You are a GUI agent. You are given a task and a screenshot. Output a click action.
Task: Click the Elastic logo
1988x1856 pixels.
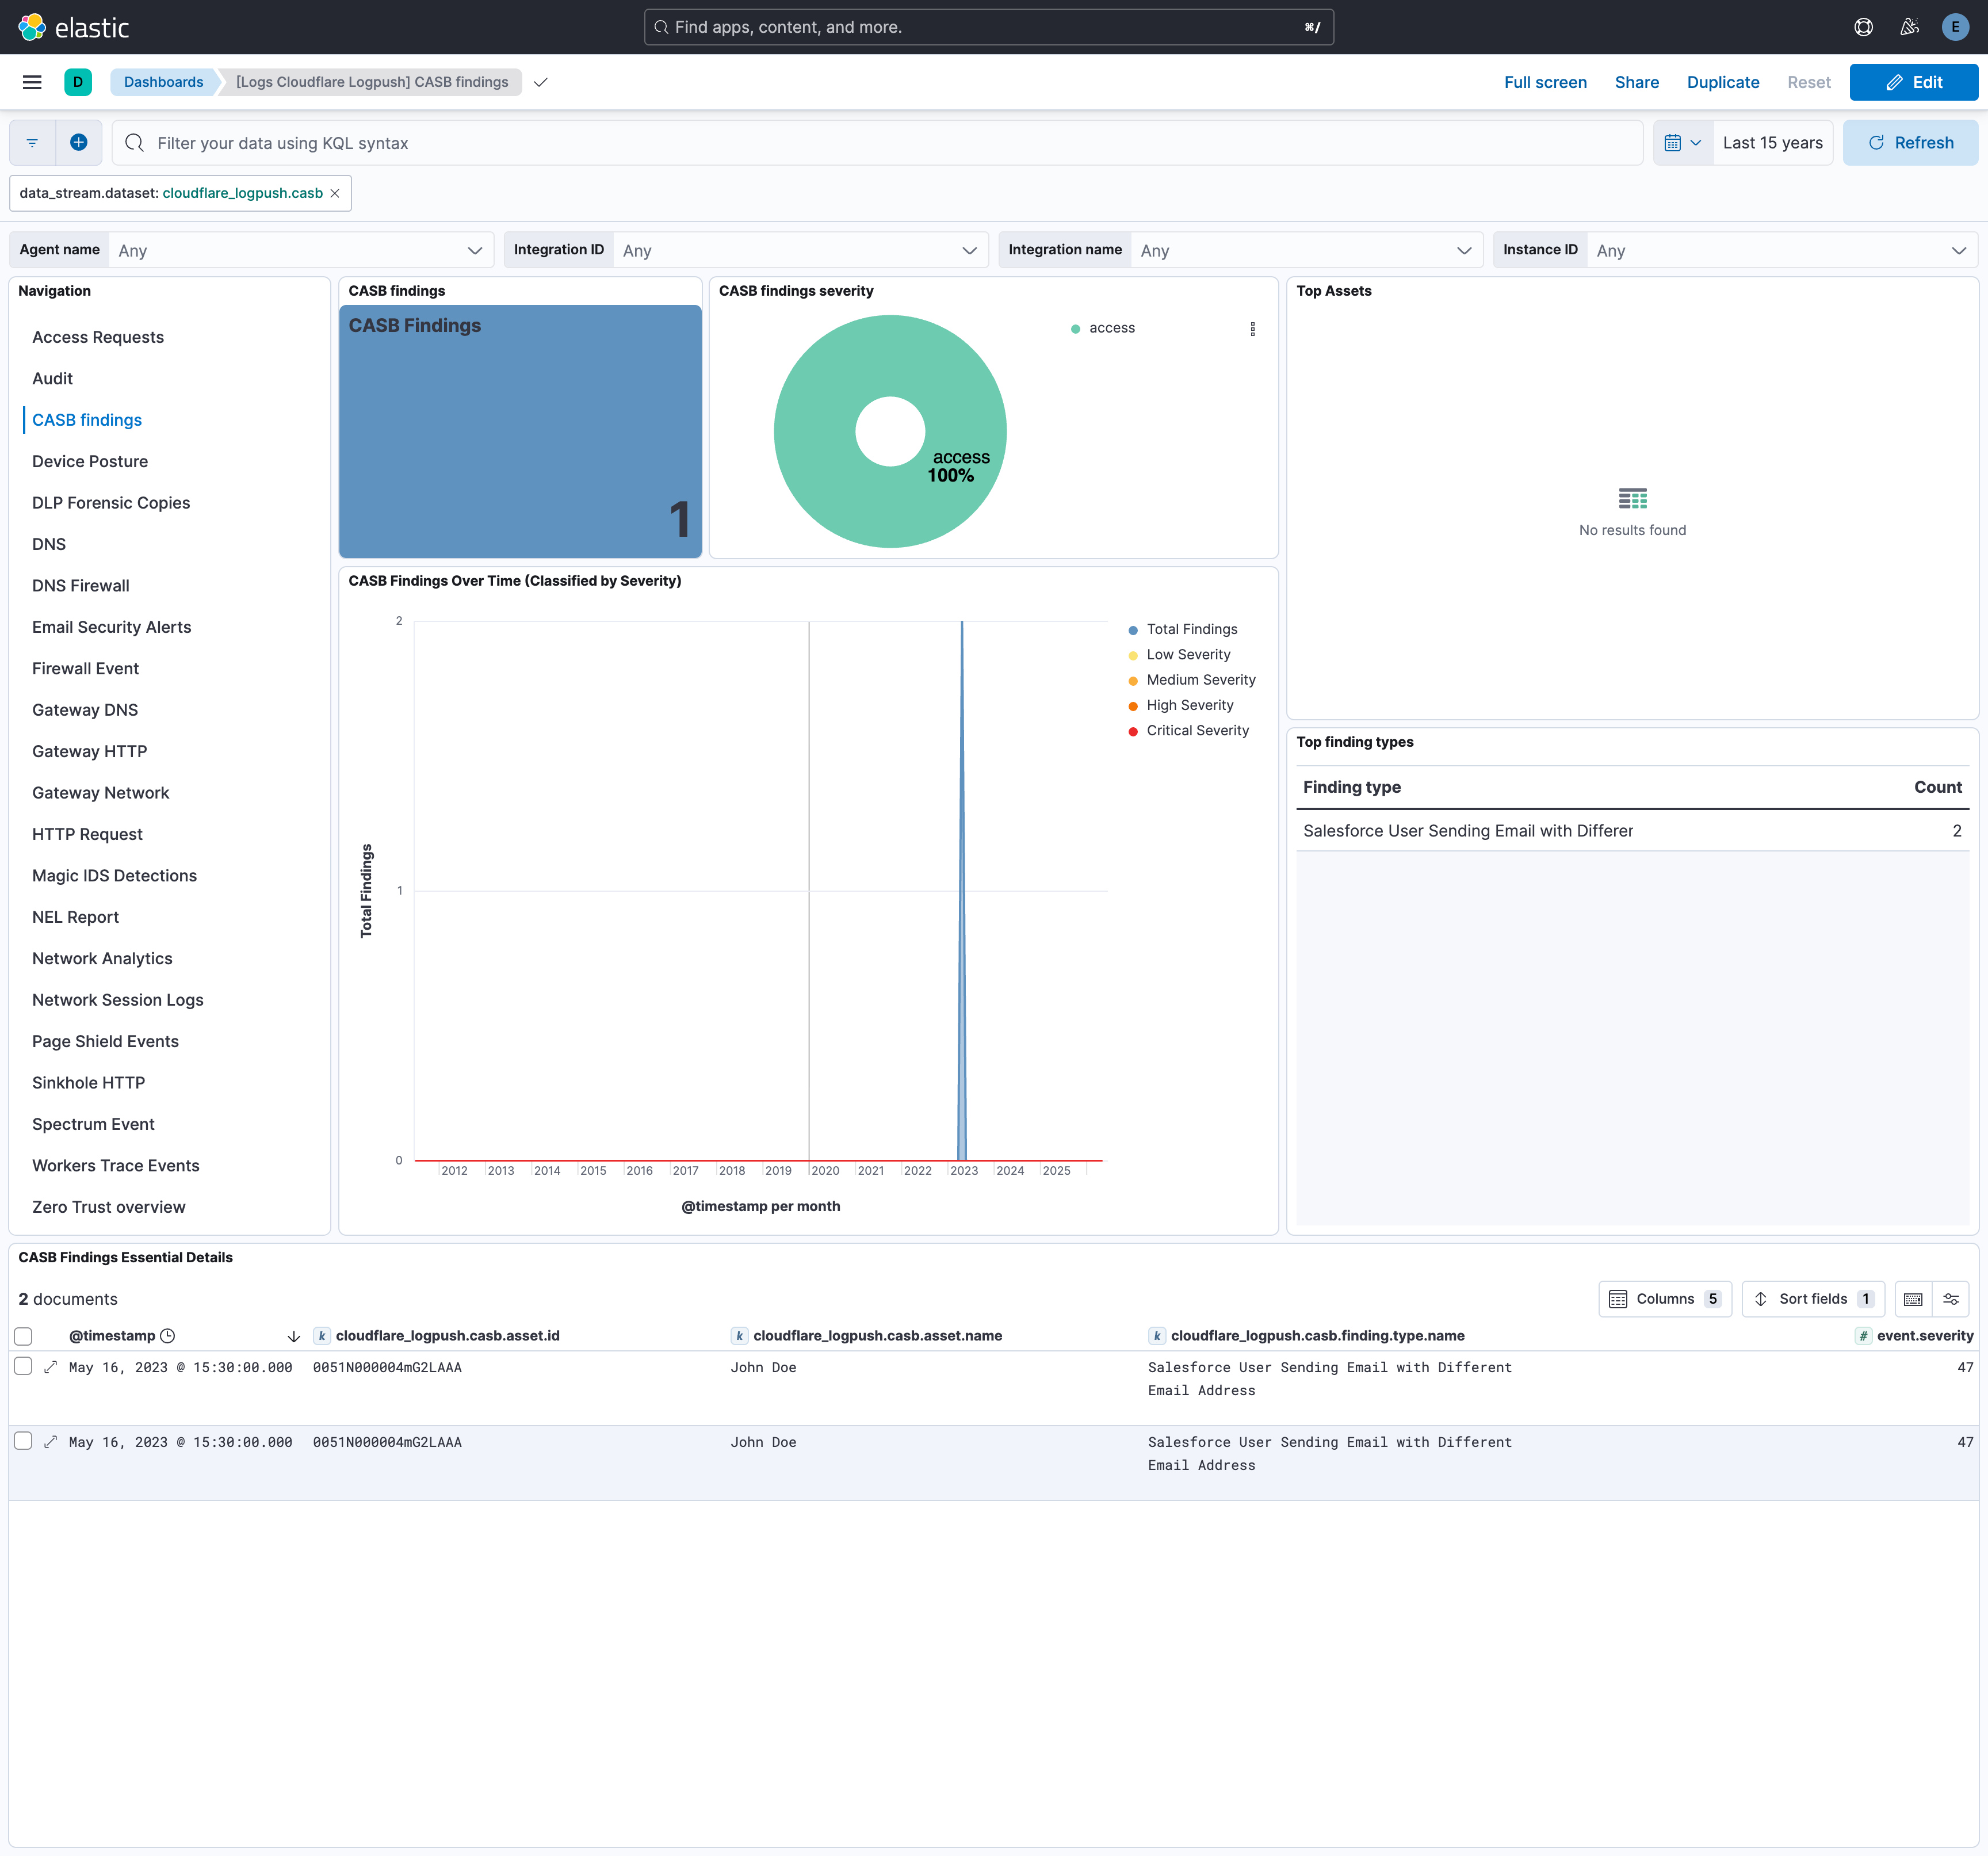74,27
